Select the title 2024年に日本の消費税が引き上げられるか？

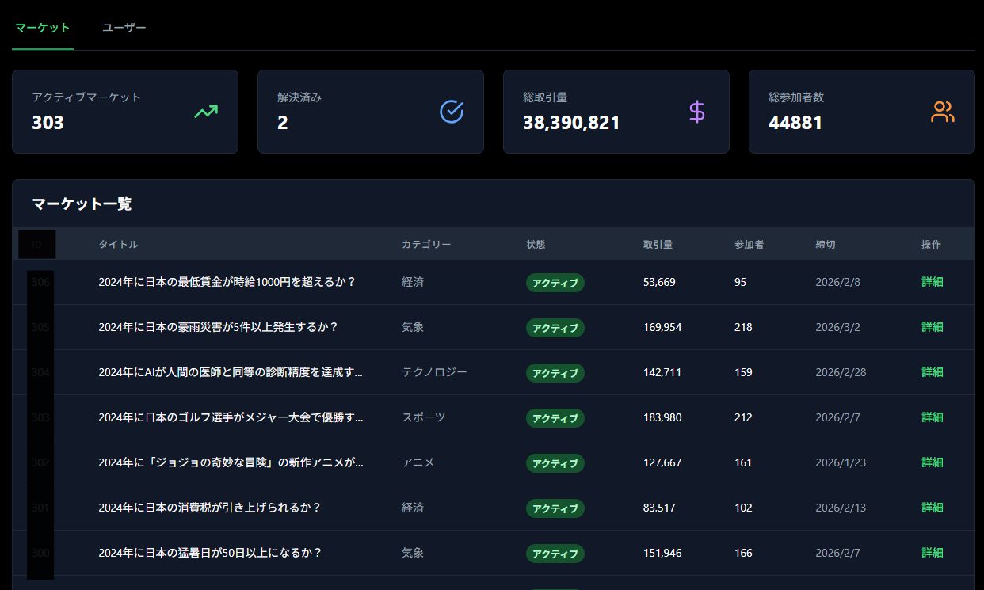coord(210,508)
